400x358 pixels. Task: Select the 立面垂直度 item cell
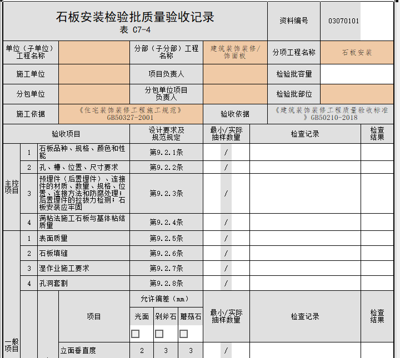(94, 350)
